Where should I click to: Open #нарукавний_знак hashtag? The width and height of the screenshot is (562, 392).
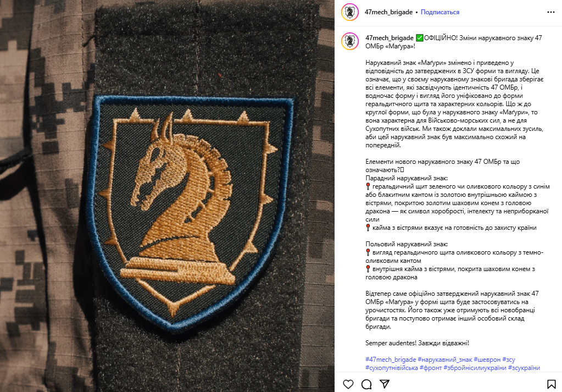pyautogui.click(x=445, y=360)
